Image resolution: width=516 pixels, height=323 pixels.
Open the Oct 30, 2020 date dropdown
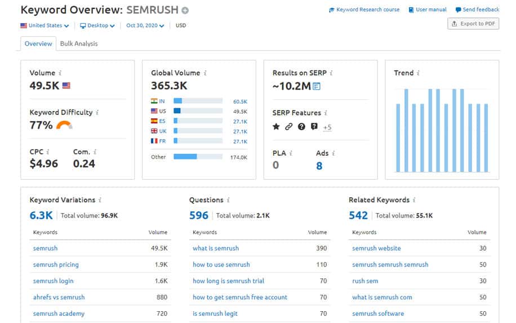(x=145, y=25)
